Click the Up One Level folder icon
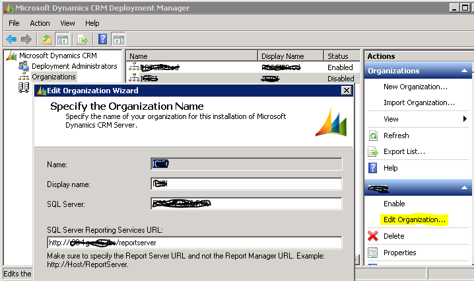Viewport: 474px width, 281px height. tap(47, 39)
